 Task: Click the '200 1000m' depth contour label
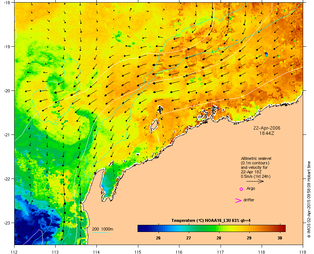[x=102, y=229]
